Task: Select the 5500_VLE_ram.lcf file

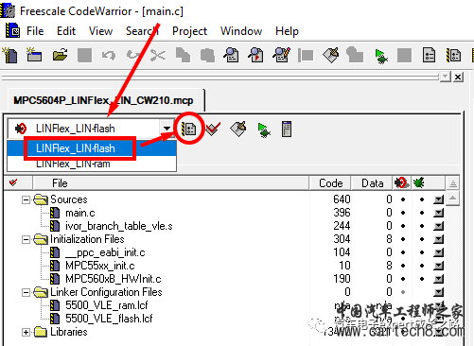Action: coord(107,305)
